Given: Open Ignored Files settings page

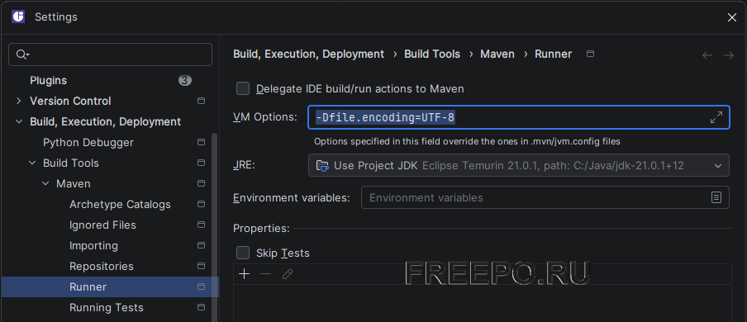Looking at the screenshot, I should (x=102, y=225).
